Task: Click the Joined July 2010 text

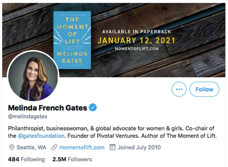Action: tap(139, 147)
